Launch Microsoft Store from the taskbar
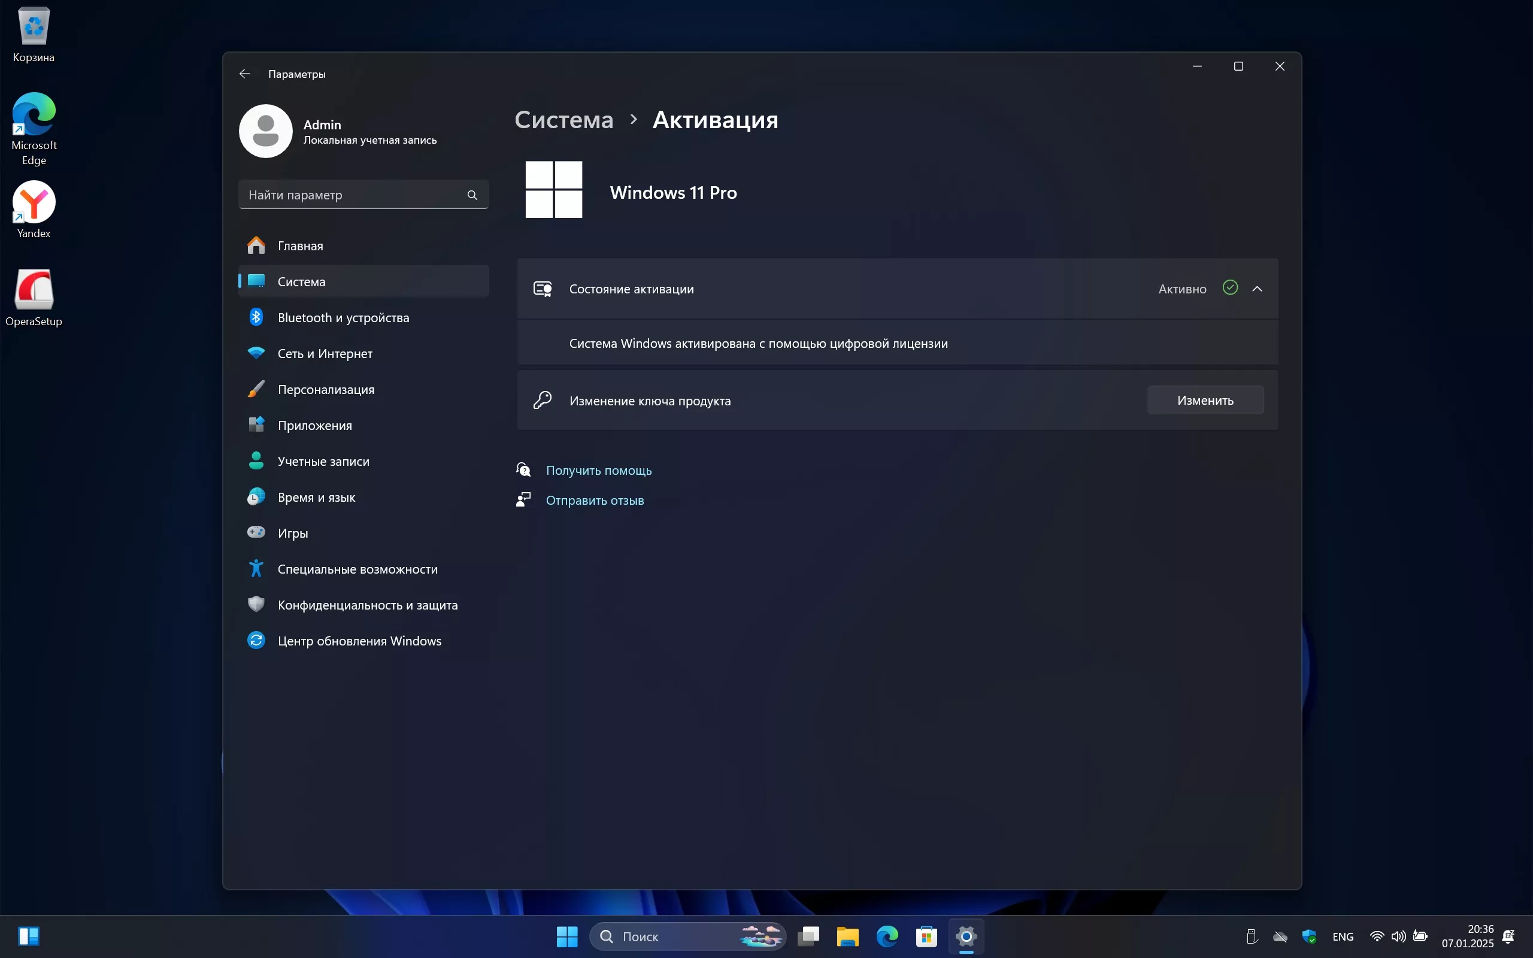Screen dimensions: 1533x958 (926, 936)
